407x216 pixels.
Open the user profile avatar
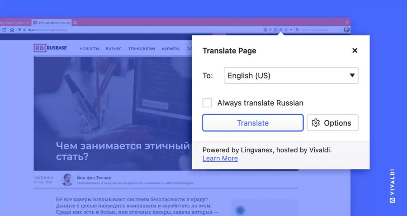click(x=346, y=29)
